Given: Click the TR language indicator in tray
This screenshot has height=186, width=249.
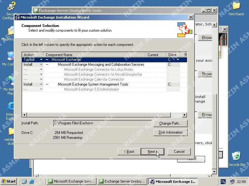Looking at the screenshot, I should [223, 182].
